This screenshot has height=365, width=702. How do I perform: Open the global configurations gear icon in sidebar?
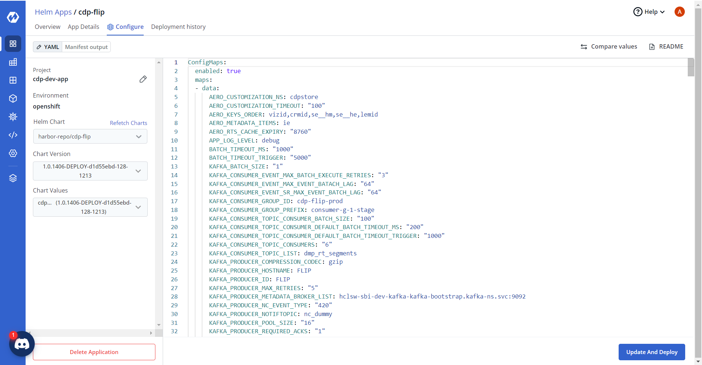[x=13, y=153]
